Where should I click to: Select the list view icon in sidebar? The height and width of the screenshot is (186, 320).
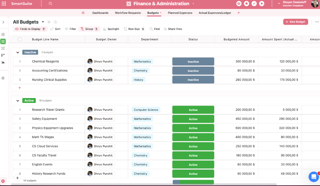pyautogui.click(x=3, y=34)
